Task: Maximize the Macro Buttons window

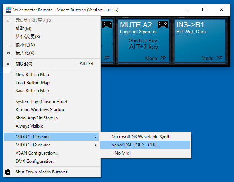Action: 204,10
